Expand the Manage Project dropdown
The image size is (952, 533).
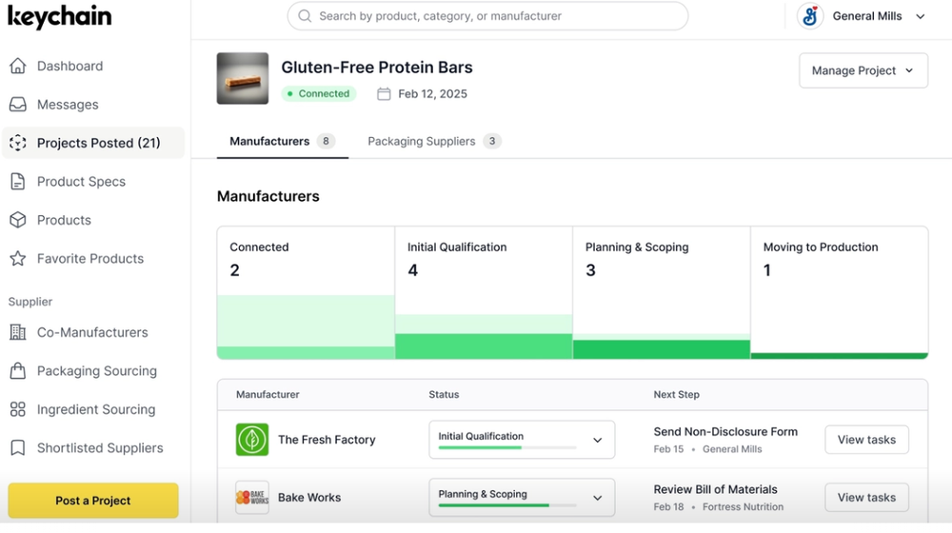point(863,70)
